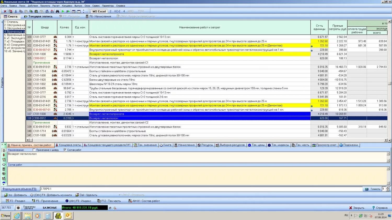Select section 5: Временные in sections list
This screenshot has height=220, width=392.
pyautogui.click(x=14, y=35)
